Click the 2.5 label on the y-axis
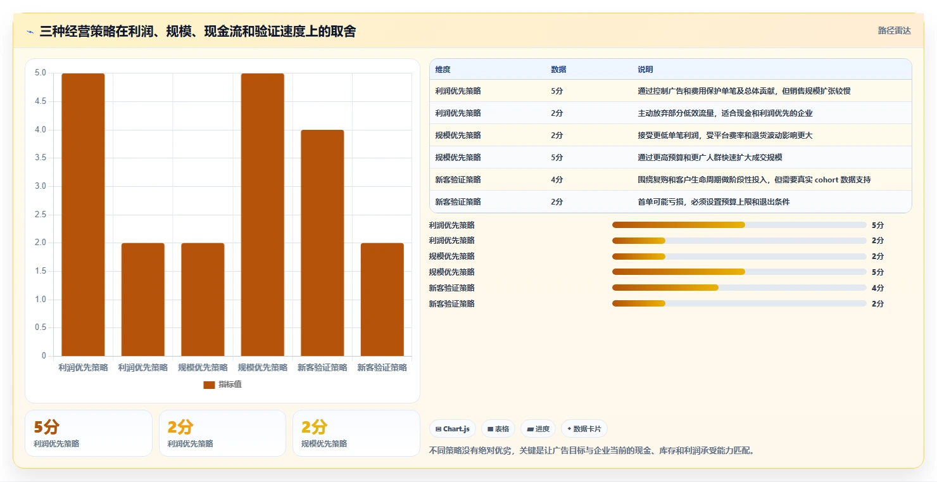 [x=40, y=215]
